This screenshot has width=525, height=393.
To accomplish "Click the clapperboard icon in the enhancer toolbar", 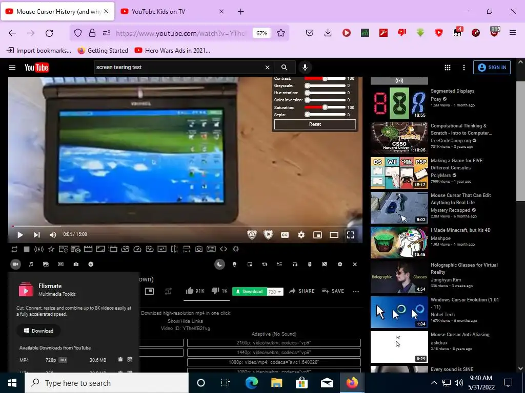I will [x=88, y=249].
